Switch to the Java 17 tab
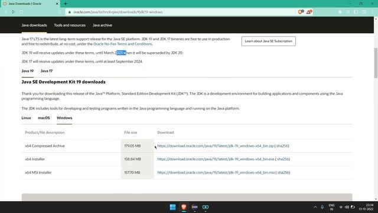Image resolution: width=378 pixels, height=213 pixels. [47, 71]
